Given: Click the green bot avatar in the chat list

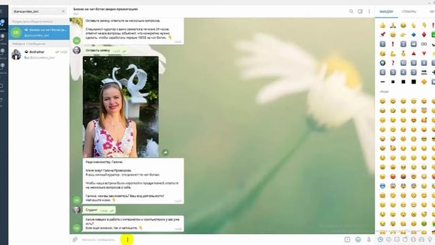Looking at the screenshot, I should point(16,33).
